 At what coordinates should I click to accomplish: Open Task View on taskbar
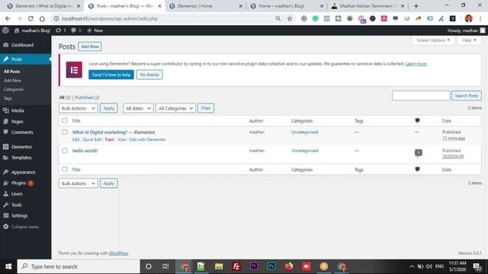coord(165,266)
